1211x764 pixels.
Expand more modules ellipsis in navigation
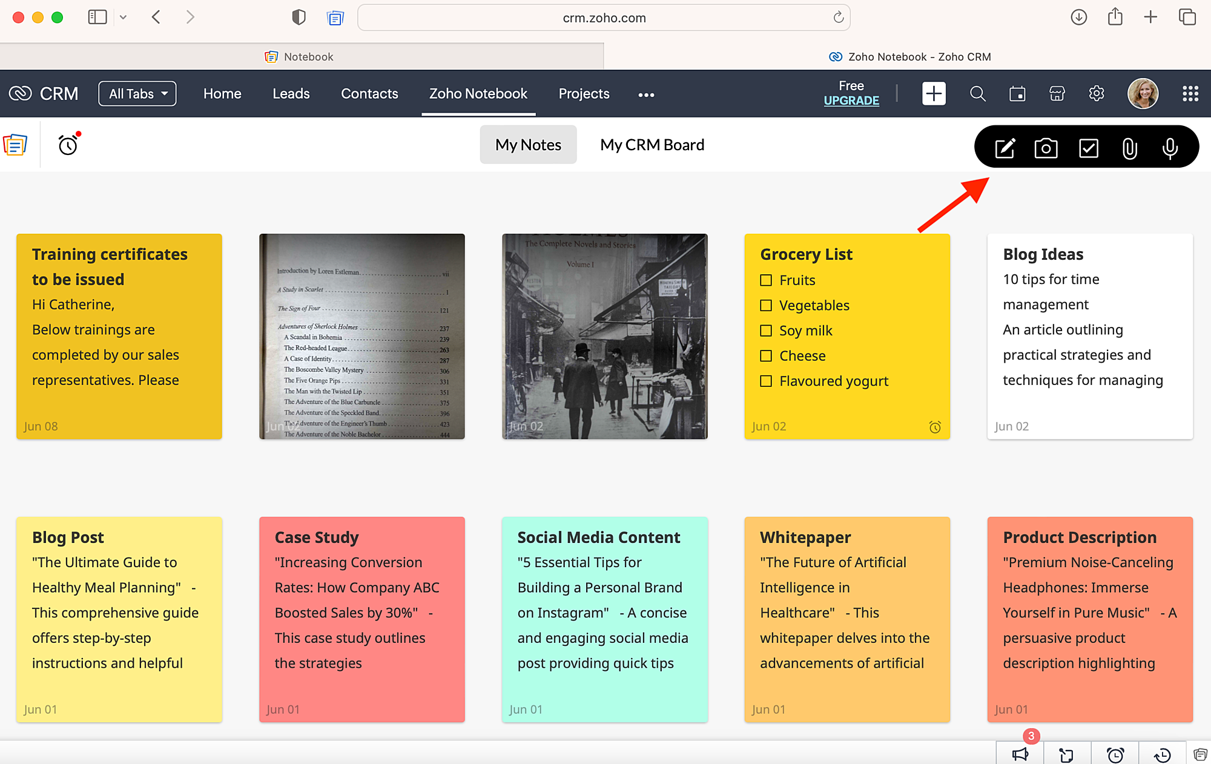tap(646, 94)
